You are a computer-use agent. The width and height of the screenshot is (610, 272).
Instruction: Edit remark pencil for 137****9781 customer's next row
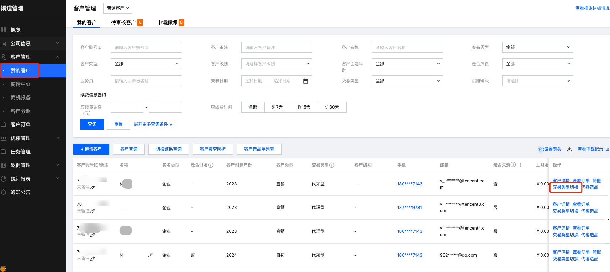[93, 235]
